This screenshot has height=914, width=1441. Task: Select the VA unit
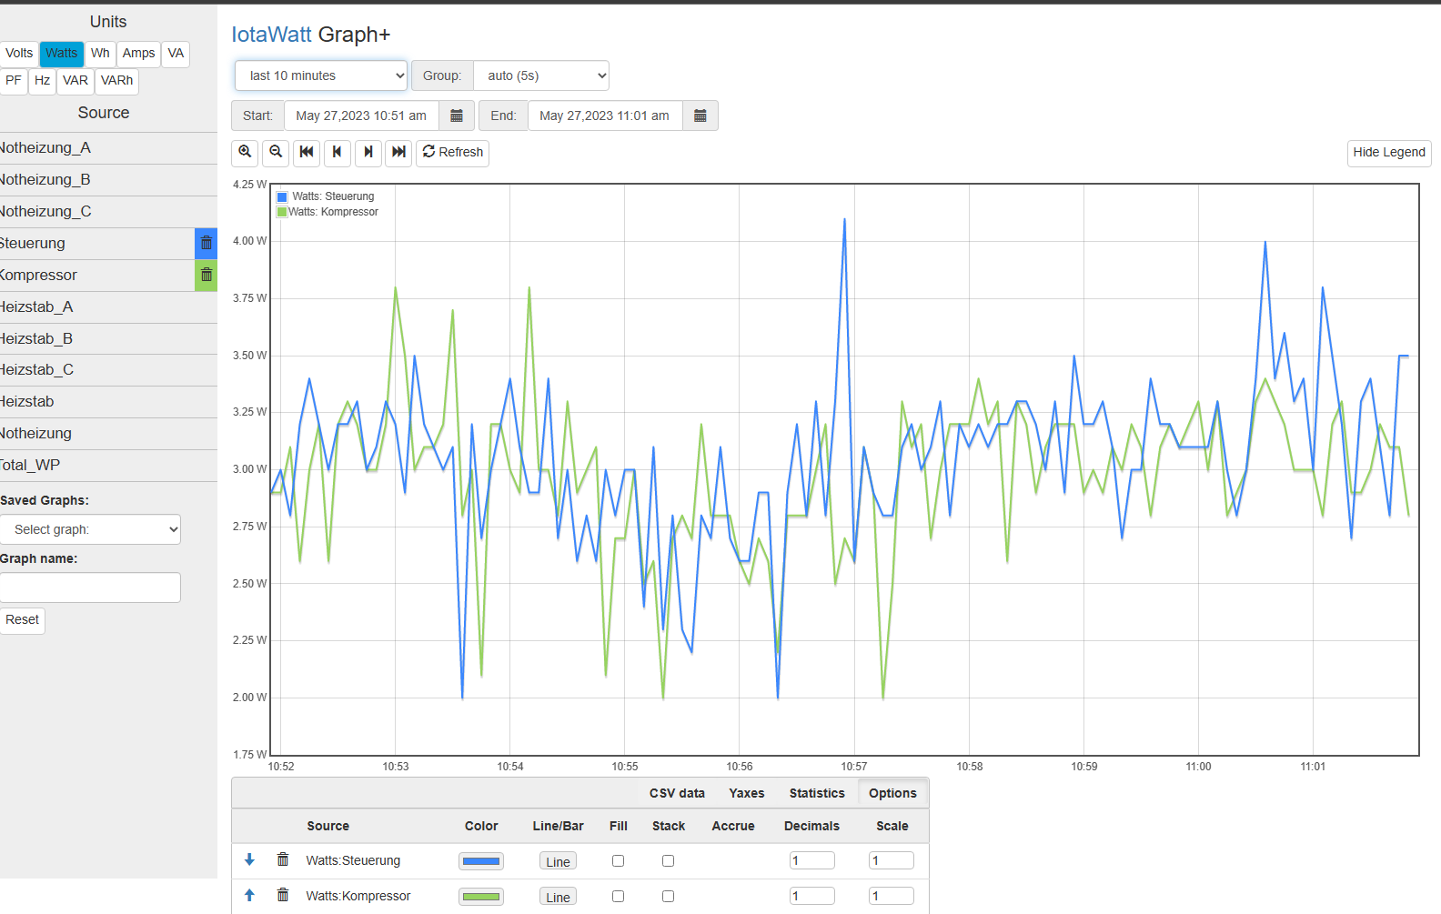(x=176, y=54)
